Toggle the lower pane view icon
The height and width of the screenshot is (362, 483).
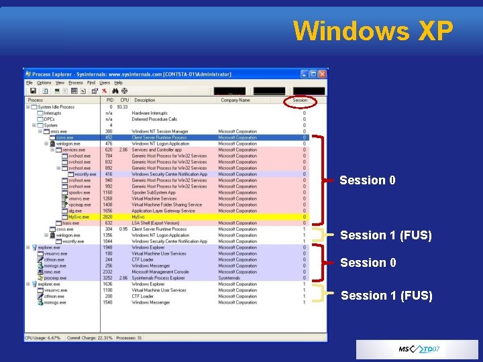coord(74,90)
